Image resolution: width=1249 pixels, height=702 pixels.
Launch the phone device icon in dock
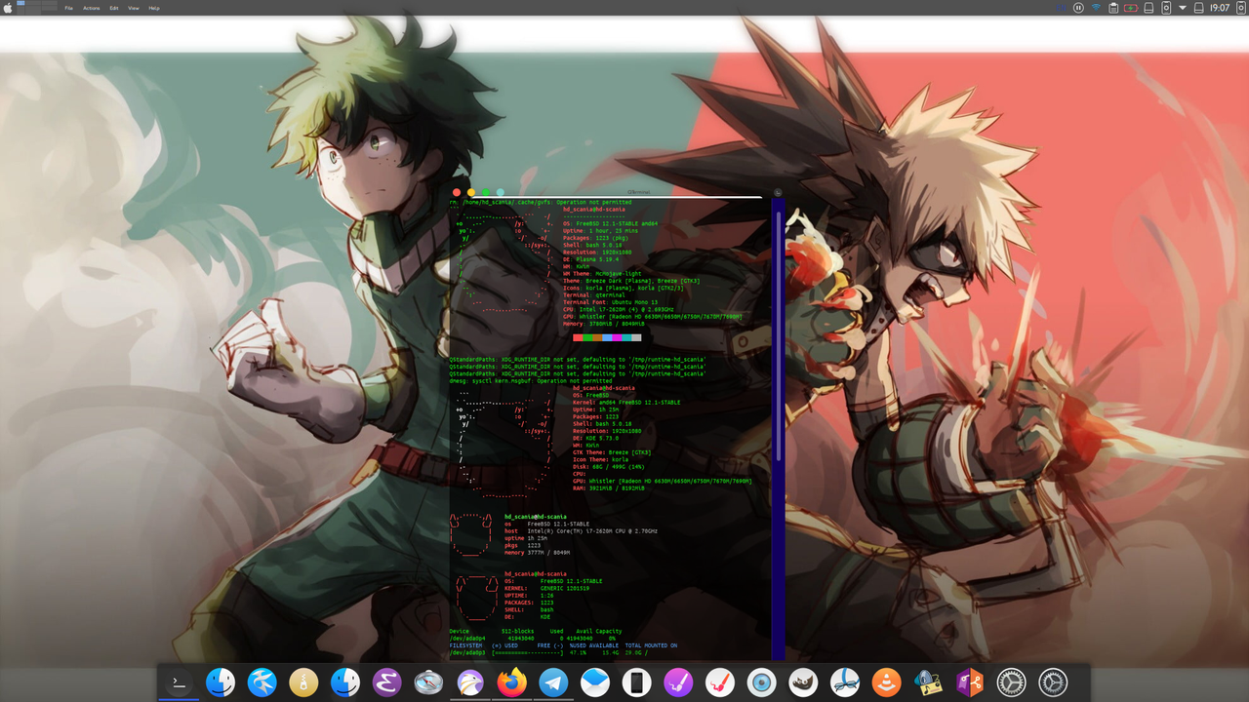pyautogui.click(x=636, y=682)
